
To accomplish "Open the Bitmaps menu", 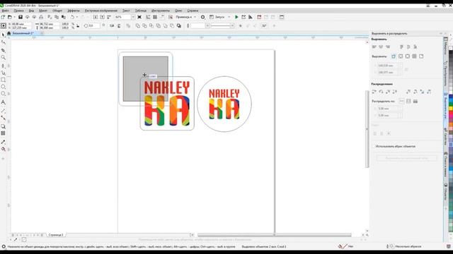I will coord(101,11).
